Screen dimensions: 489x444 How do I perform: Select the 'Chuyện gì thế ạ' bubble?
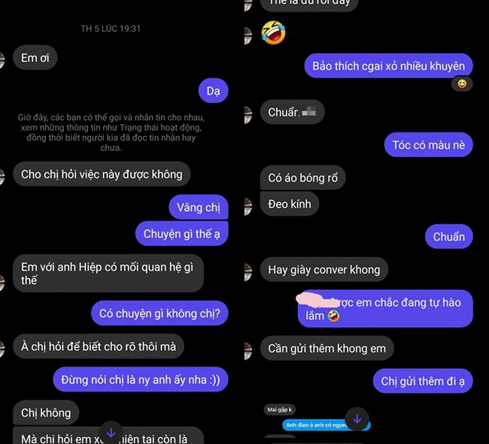pyautogui.click(x=182, y=234)
